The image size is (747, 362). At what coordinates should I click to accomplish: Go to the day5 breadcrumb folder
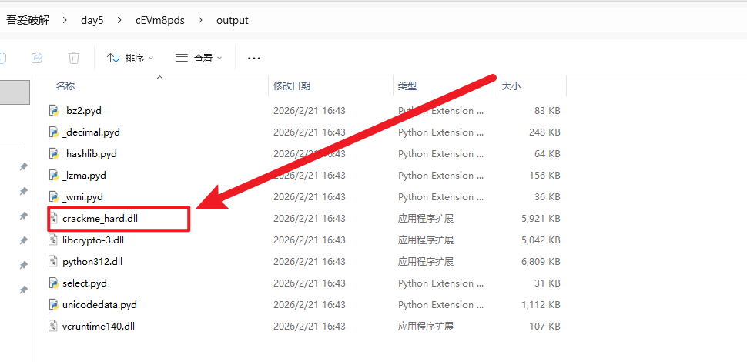point(92,20)
